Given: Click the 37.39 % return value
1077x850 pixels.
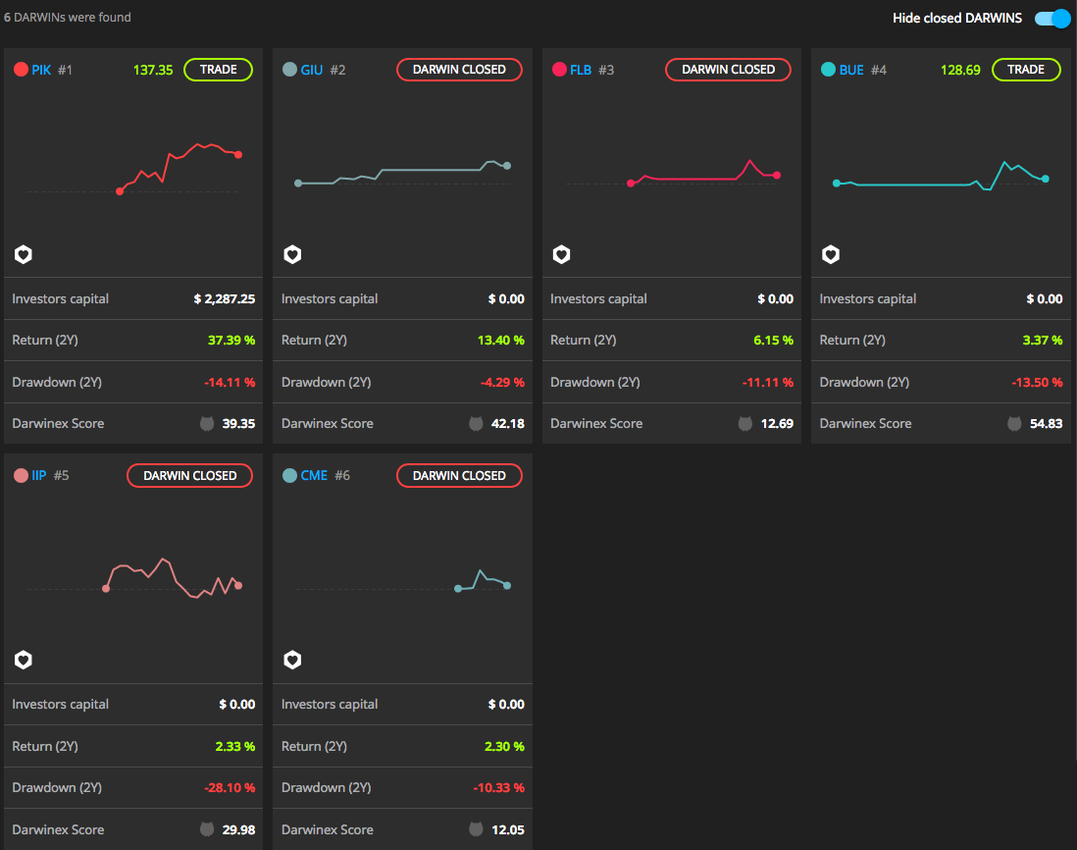Looking at the screenshot, I should [x=231, y=341].
